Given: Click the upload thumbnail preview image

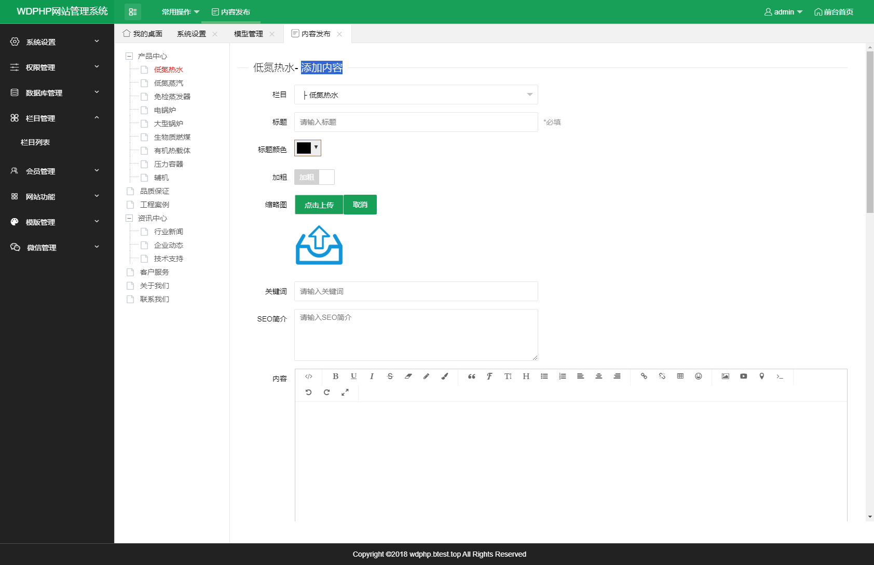Looking at the screenshot, I should (x=319, y=245).
